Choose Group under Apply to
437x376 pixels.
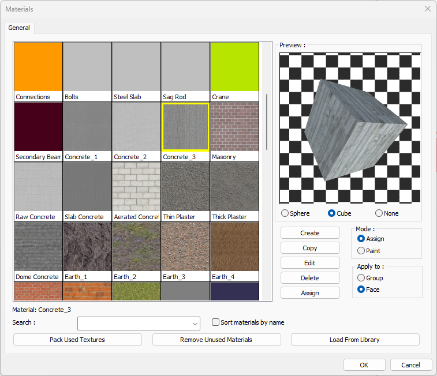(361, 278)
